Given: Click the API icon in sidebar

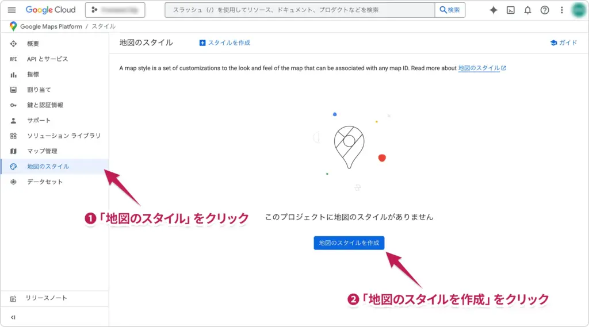Looking at the screenshot, I should (14, 59).
